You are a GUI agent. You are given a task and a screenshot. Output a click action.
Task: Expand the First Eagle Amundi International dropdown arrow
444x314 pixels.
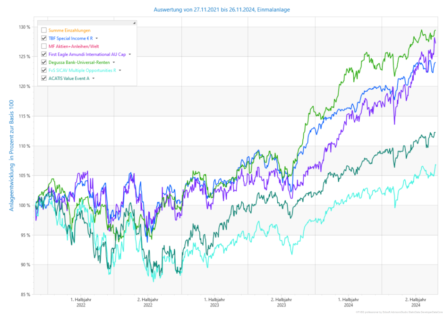click(x=130, y=54)
